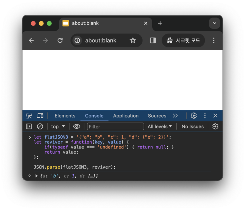The width and height of the screenshot is (245, 210).
Task: Expand the returned object result triangle
Action: point(37,176)
